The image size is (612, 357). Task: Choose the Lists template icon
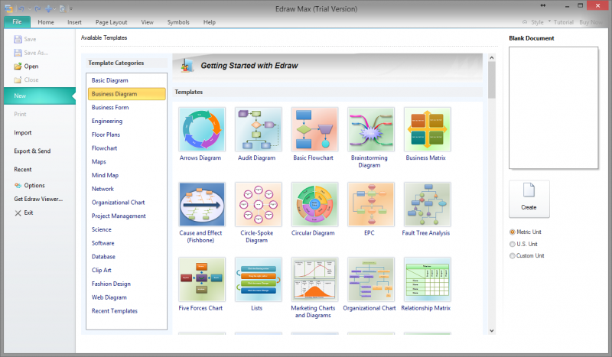pos(259,279)
